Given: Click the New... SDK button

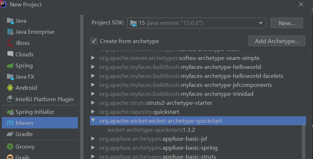Looking at the screenshot, I should 287,23.
